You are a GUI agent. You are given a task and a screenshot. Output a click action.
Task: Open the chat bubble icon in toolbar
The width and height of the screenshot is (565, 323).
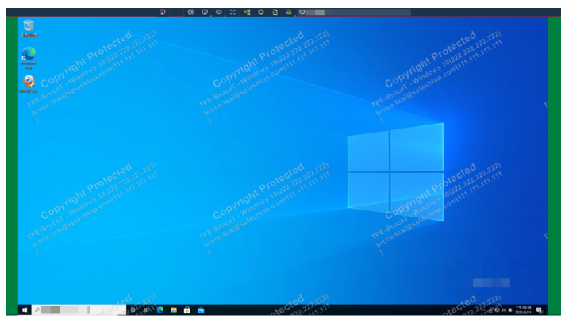coord(302,12)
